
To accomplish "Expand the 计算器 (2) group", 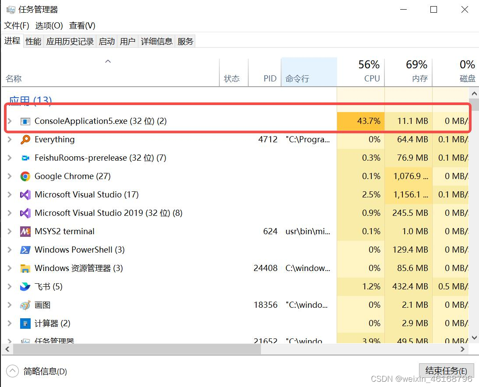I will point(10,323).
